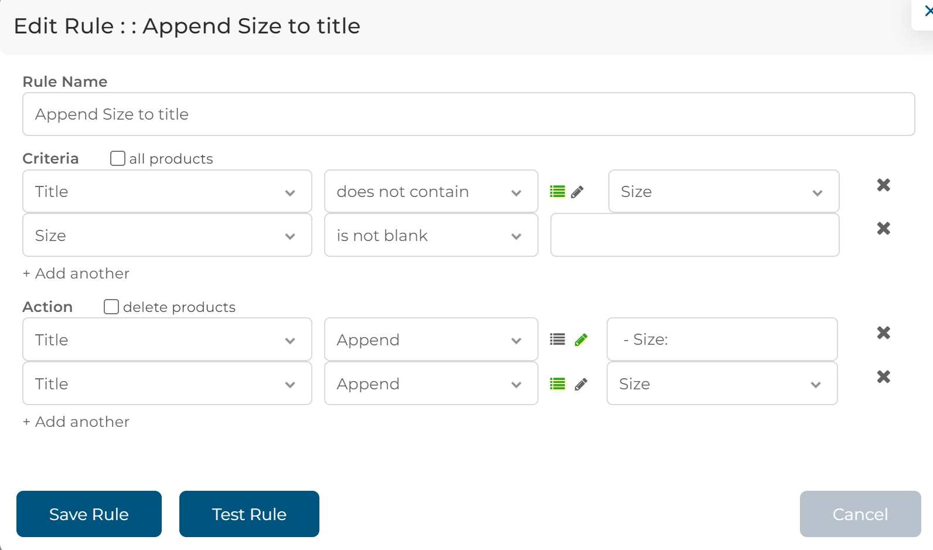
Task: Click 'Add another' under Action
Action: click(x=76, y=422)
